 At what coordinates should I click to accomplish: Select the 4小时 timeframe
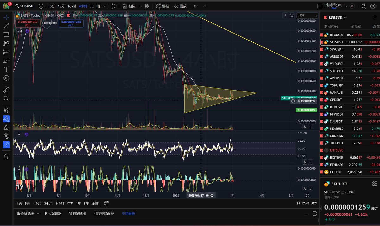point(83,6)
